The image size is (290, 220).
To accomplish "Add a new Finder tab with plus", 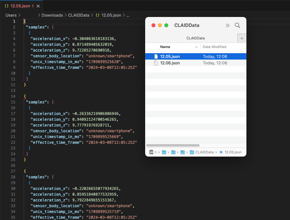I will coord(242,38).
